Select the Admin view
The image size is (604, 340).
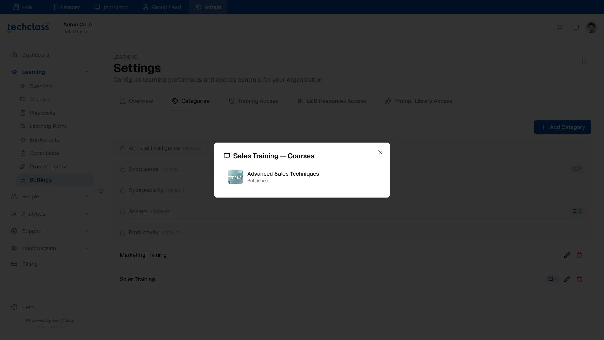[208, 7]
